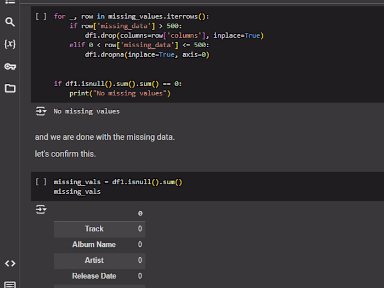
Task: Open the Table of contents panel
Action: pyautogui.click(x=10, y=2)
